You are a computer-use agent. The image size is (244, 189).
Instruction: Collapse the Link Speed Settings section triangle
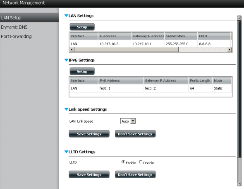click(66, 109)
